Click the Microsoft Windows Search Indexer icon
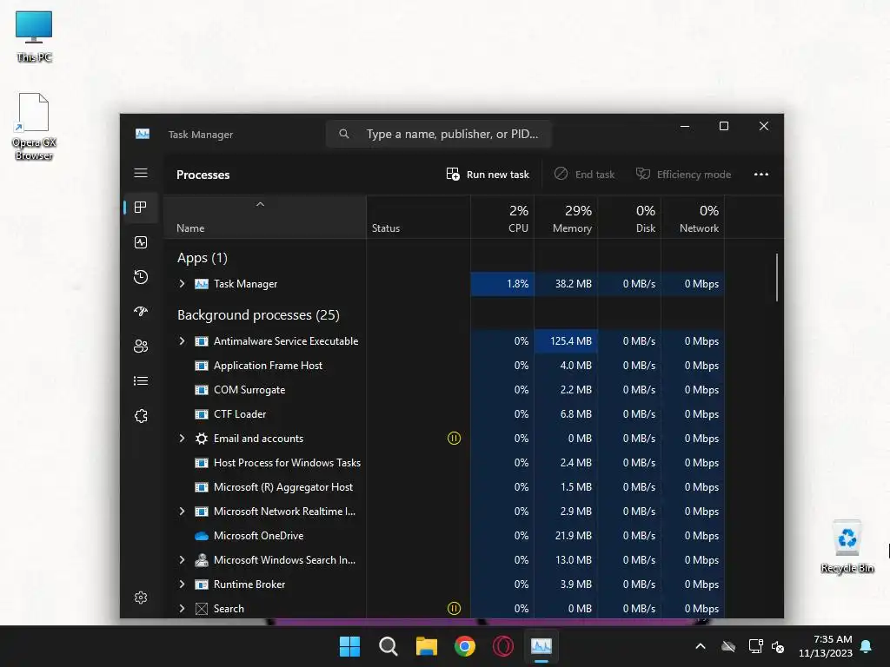Viewport: 890px width, 667px height. pos(202,560)
